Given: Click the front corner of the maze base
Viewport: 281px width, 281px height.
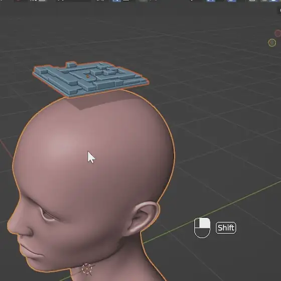Looking at the screenshot, I should (69, 96).
